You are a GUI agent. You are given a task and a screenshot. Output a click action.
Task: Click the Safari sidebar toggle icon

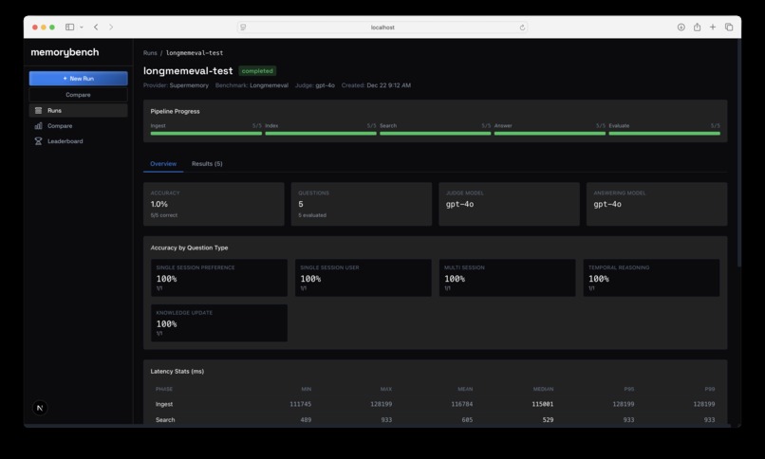coord(70,28)
